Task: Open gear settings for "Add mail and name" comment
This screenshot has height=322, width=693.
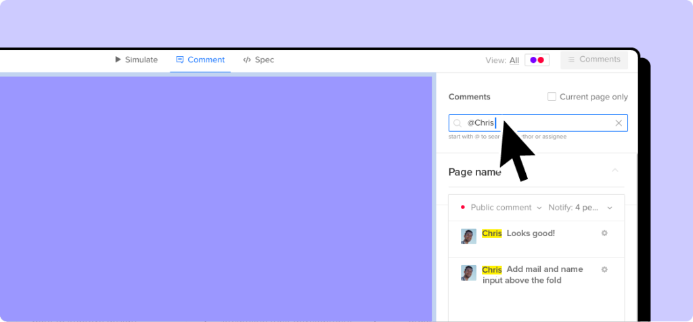Action: 604,269
